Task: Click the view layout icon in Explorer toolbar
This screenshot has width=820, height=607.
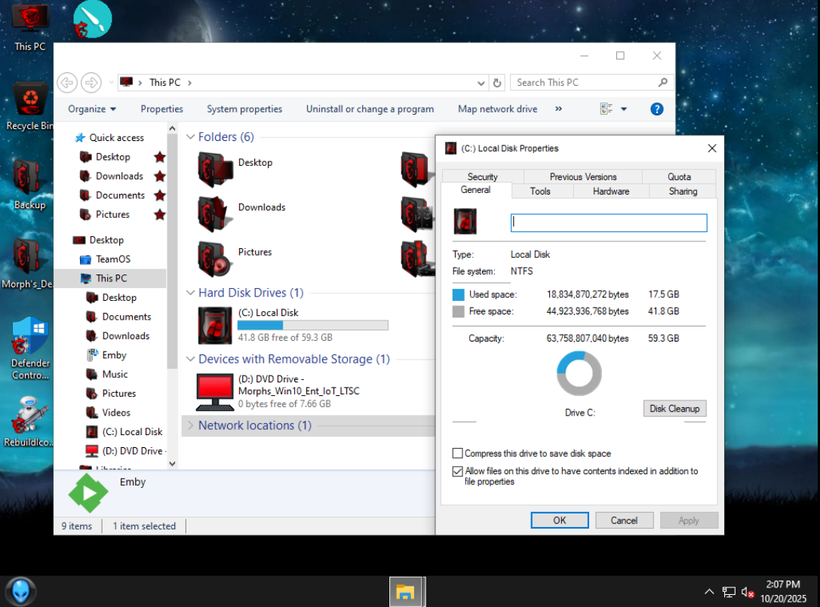Action: [x=607, y=109]
